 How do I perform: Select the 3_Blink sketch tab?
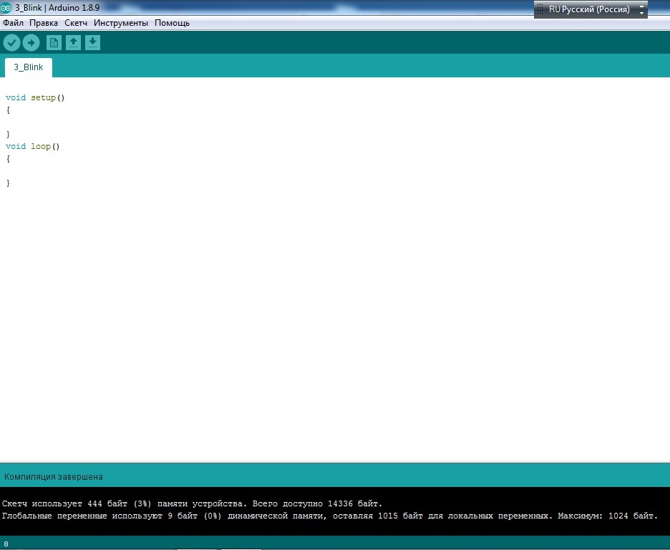pyautogui.click(x=29, y=67)
